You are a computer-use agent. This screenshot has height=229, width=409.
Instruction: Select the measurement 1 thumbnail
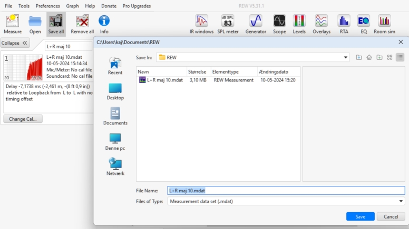point(23,67)
